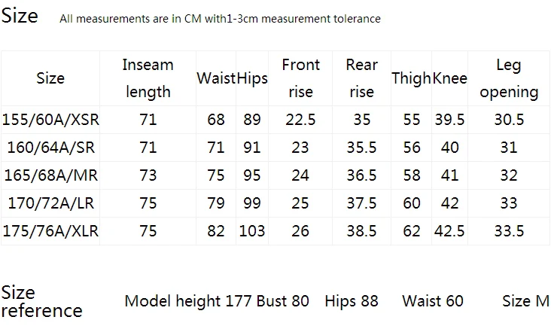
Task: Click the Model height 177 text
Action: point(188,301)
